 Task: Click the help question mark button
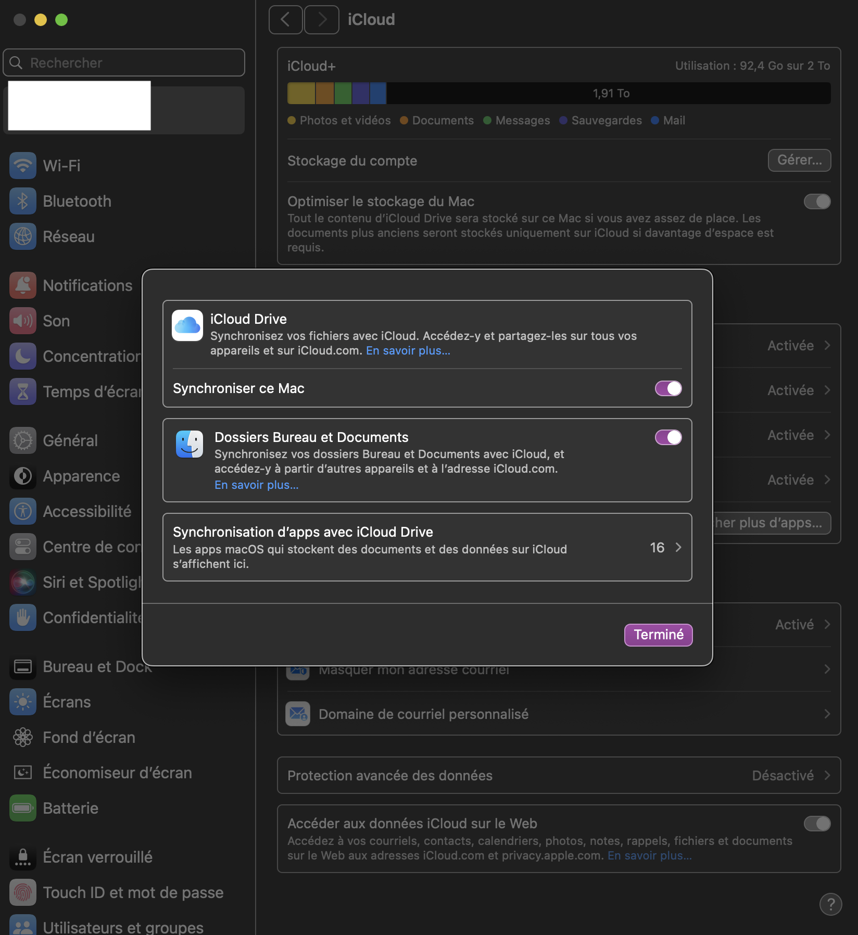(x=830, y=904)
